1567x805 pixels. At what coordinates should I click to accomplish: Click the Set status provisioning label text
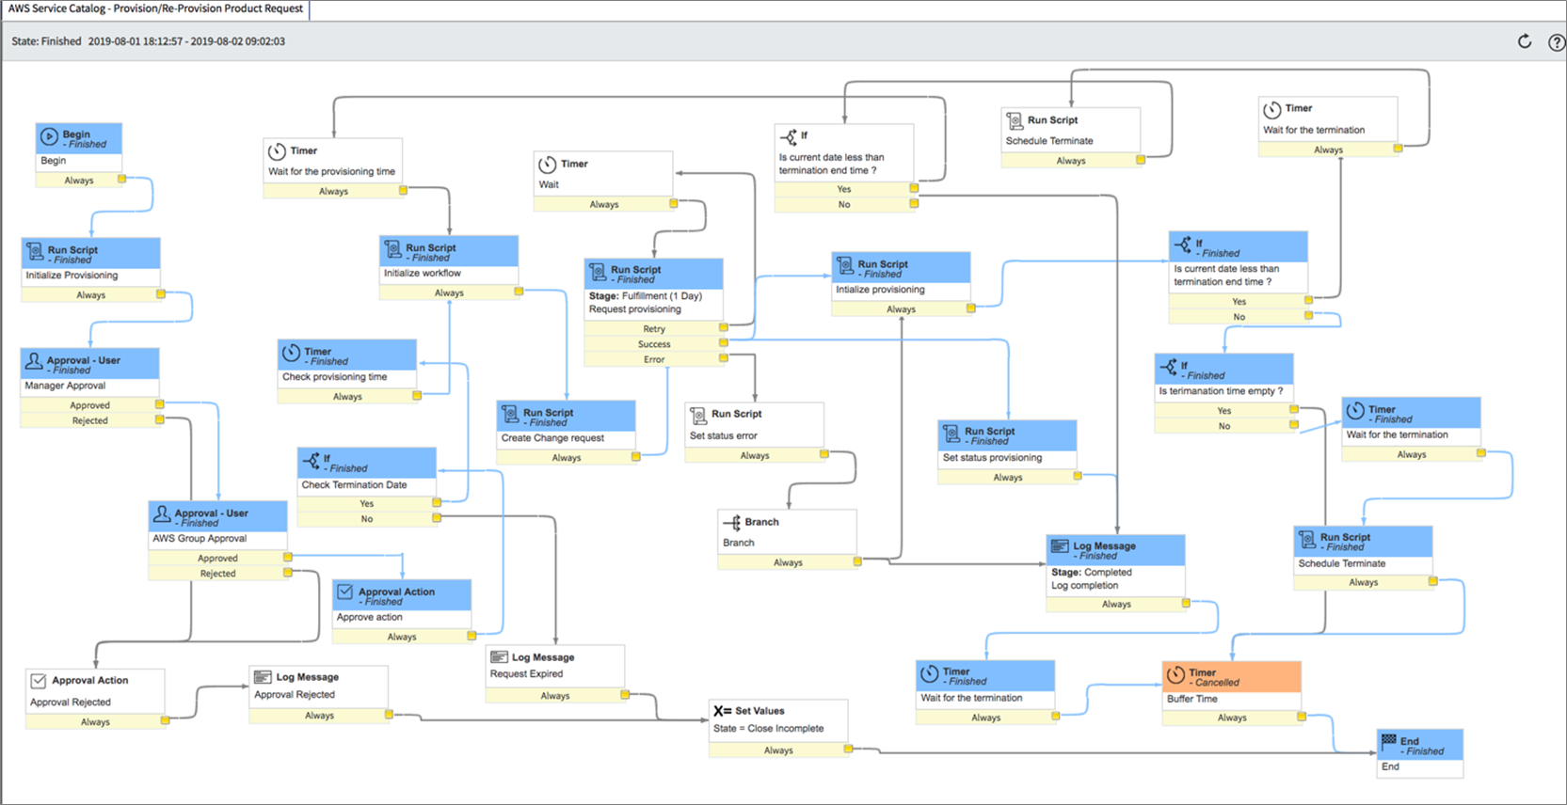[x=992, y=458]
